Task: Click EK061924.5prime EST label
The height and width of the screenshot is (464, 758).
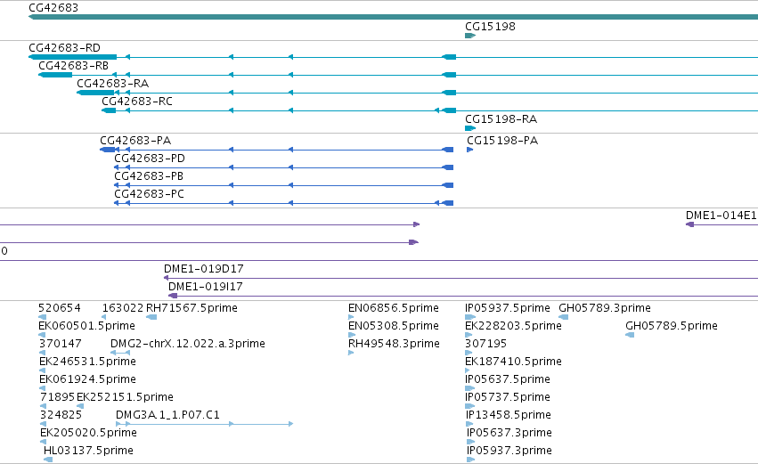Action: tap(87, 379)
